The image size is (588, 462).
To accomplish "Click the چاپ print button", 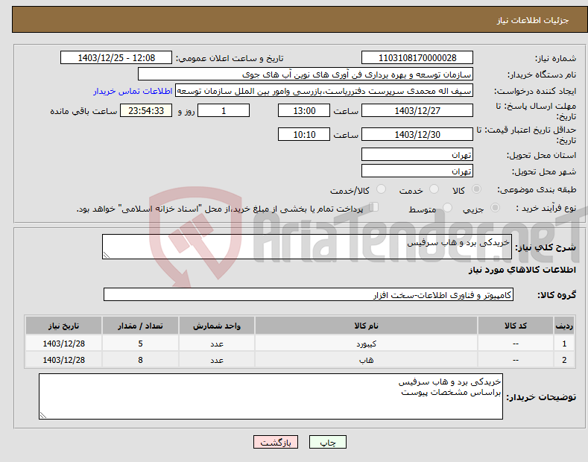I will pos(327,442).
